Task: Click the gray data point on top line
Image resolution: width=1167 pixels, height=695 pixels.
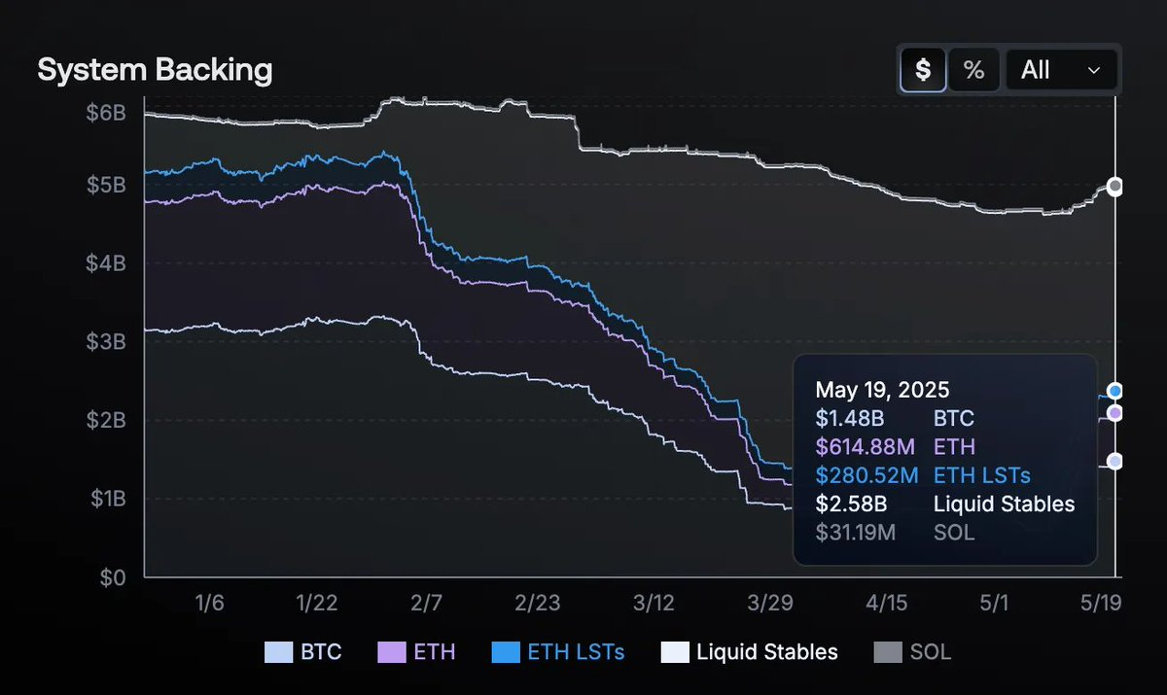Action: (1115, 186)
